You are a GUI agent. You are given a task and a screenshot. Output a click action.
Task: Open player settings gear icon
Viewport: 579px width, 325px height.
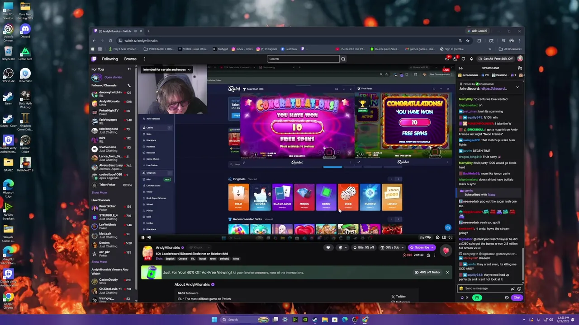[x=437, y=237]
